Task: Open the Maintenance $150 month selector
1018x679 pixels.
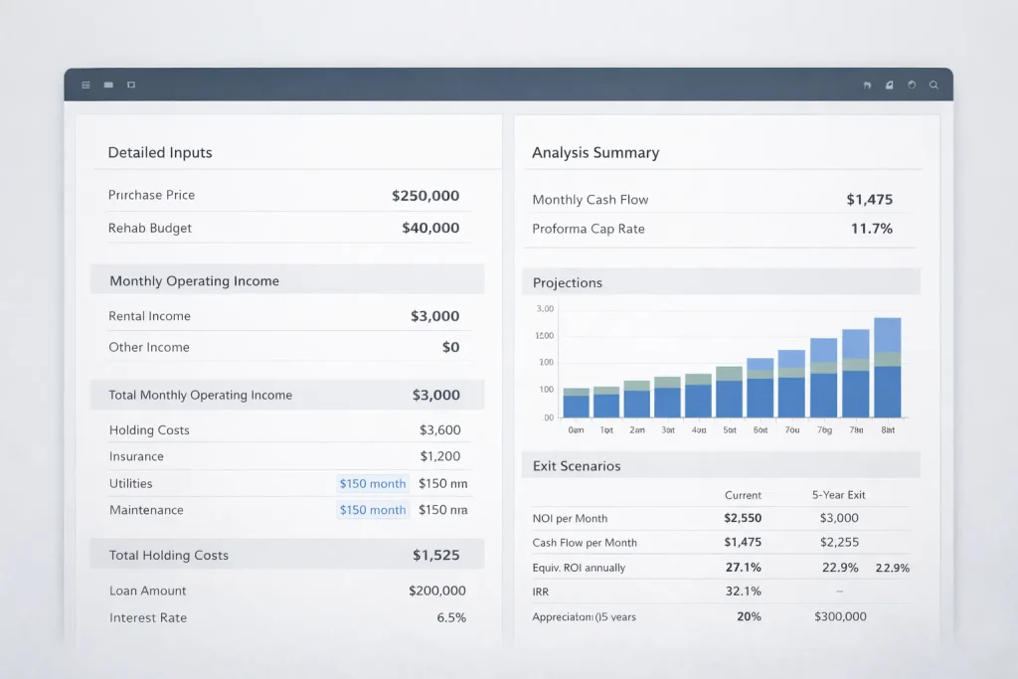Action: [372, 509]
